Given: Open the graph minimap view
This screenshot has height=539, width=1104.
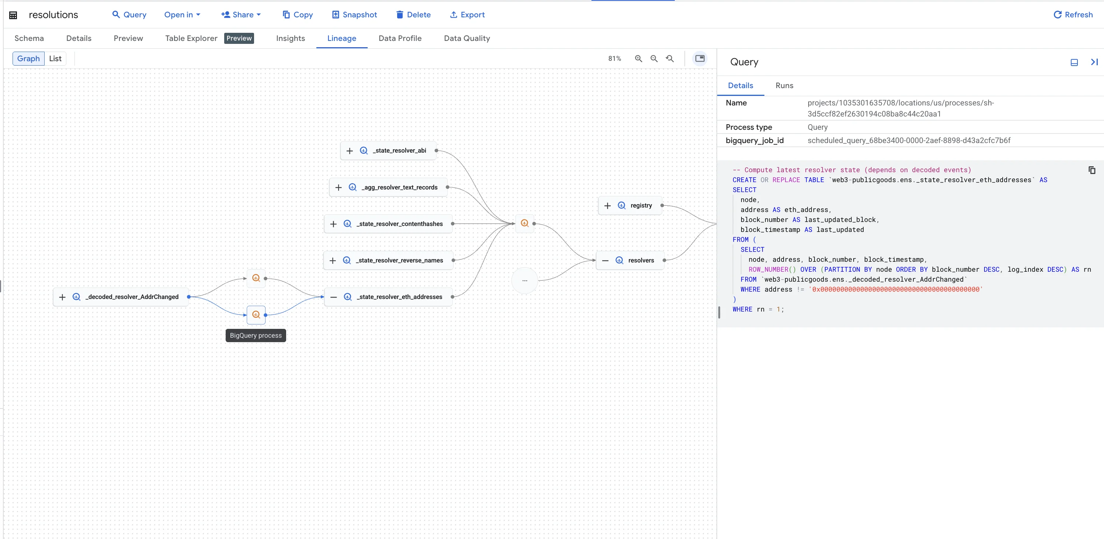Looking at the screenshot, I should point(700,58).
